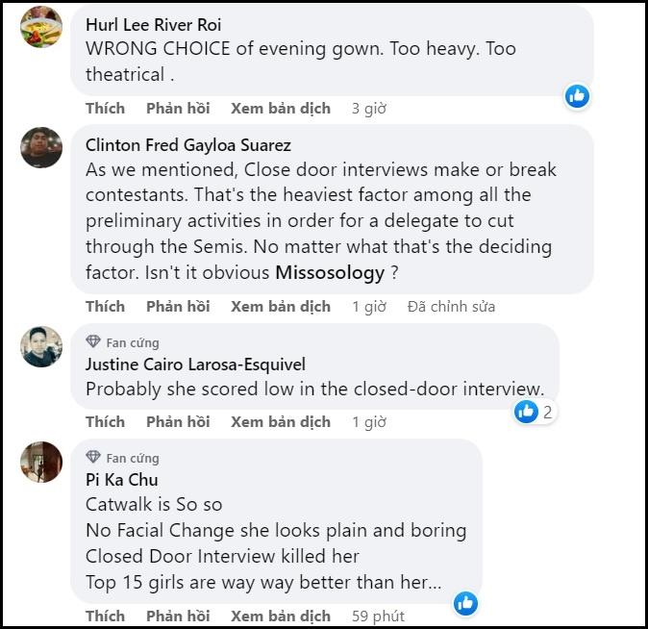
Task: Click like reaction icon on Hurl Lee's comment
Action: 577,95
